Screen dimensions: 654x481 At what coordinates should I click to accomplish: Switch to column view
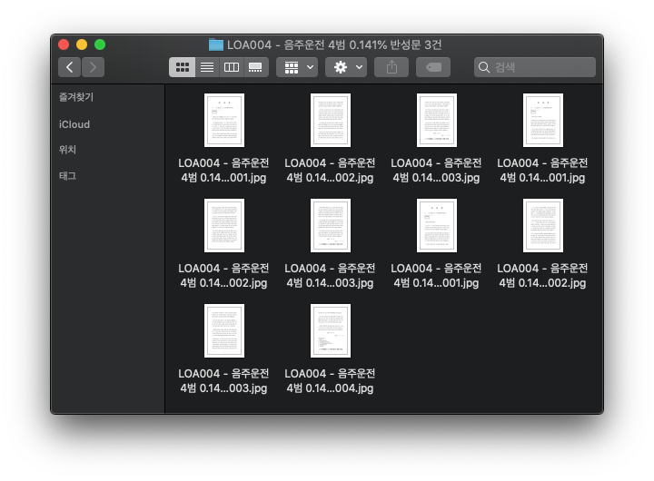pyautogui.click(x=231, y=67)
